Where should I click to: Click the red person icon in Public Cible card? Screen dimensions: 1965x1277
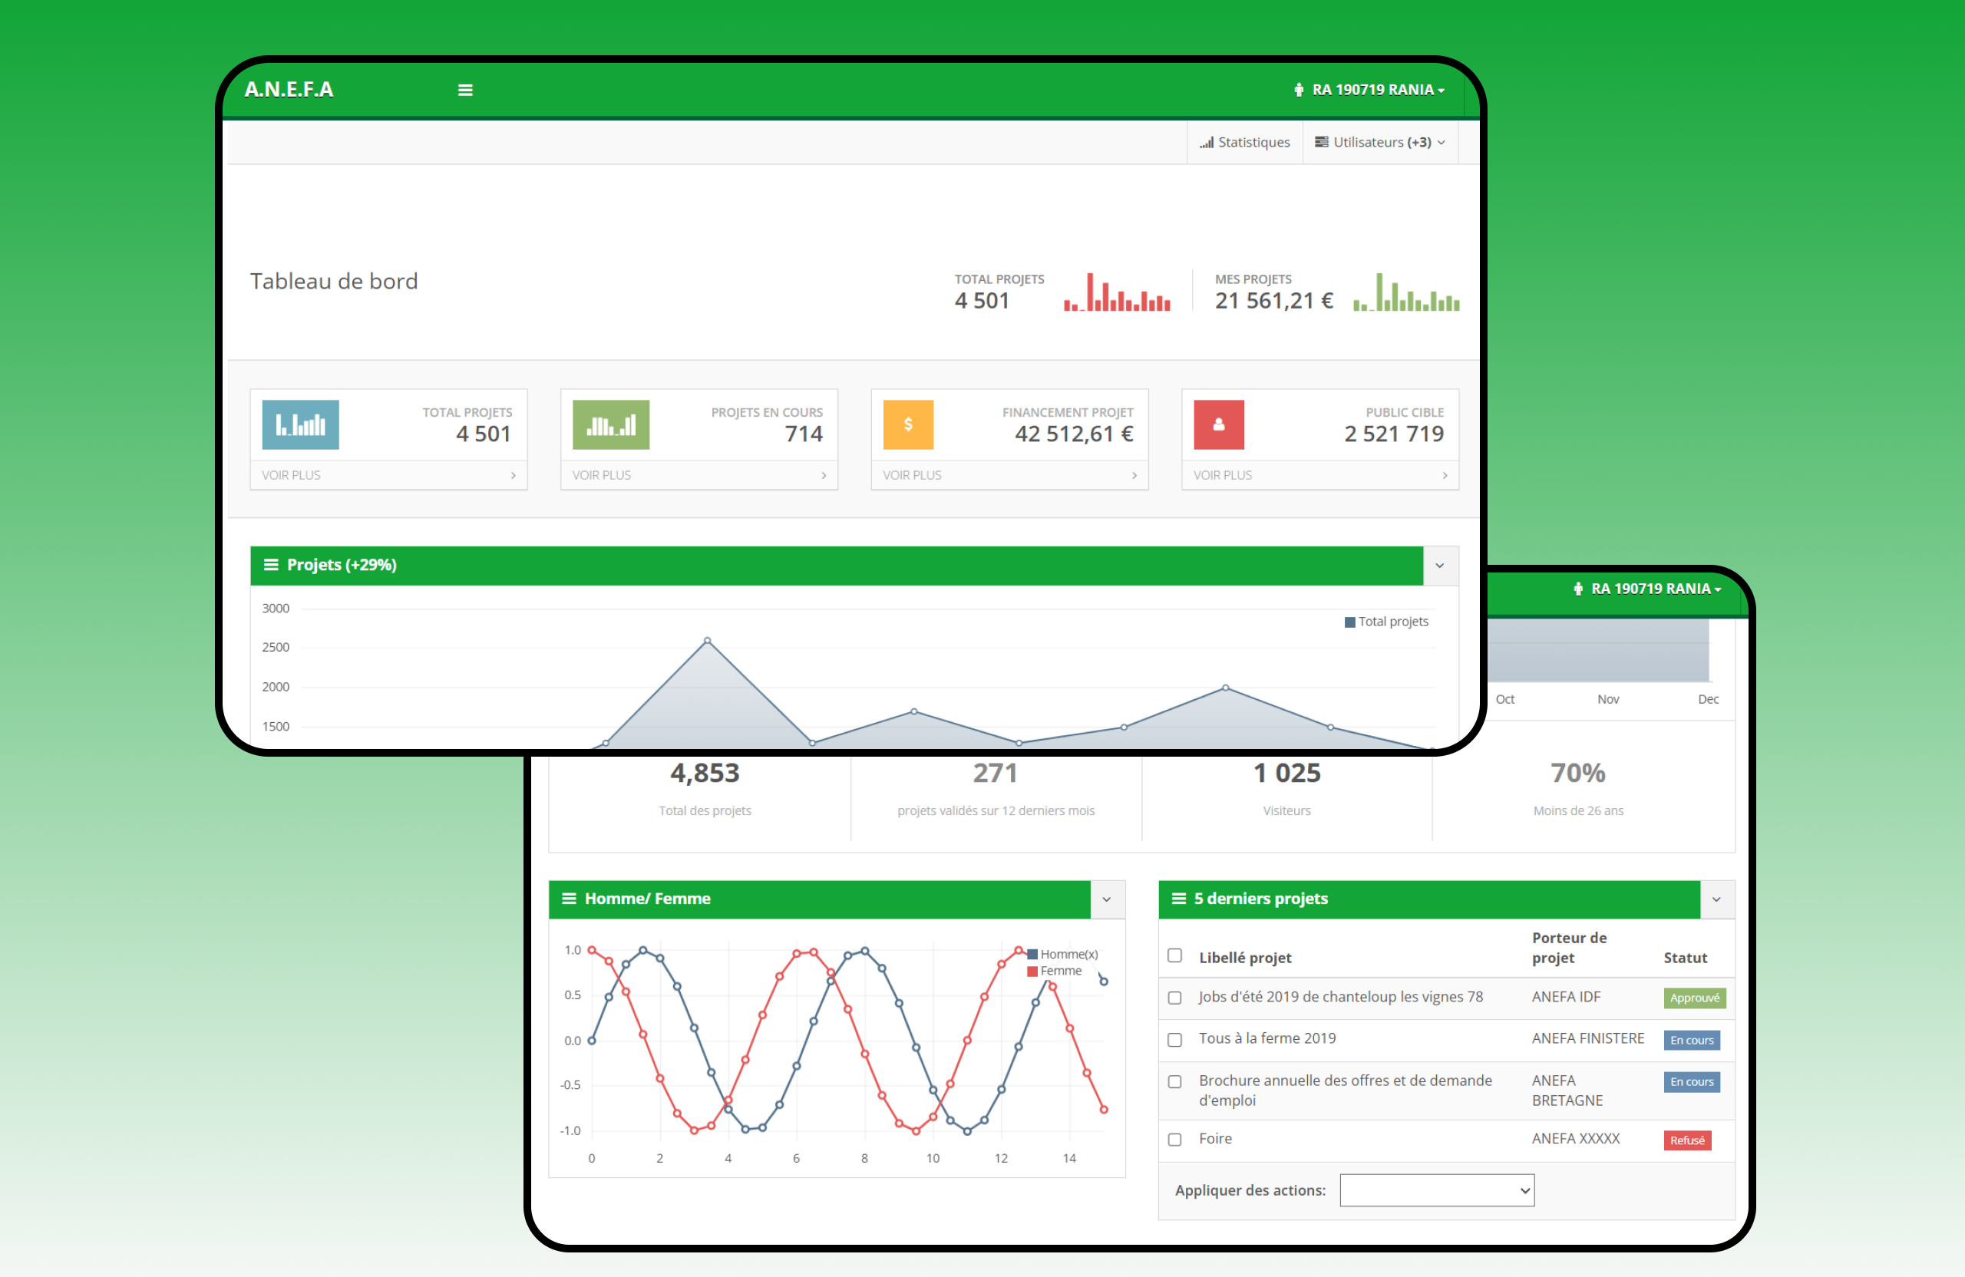pyautogui.click(x=1218, y=425)
